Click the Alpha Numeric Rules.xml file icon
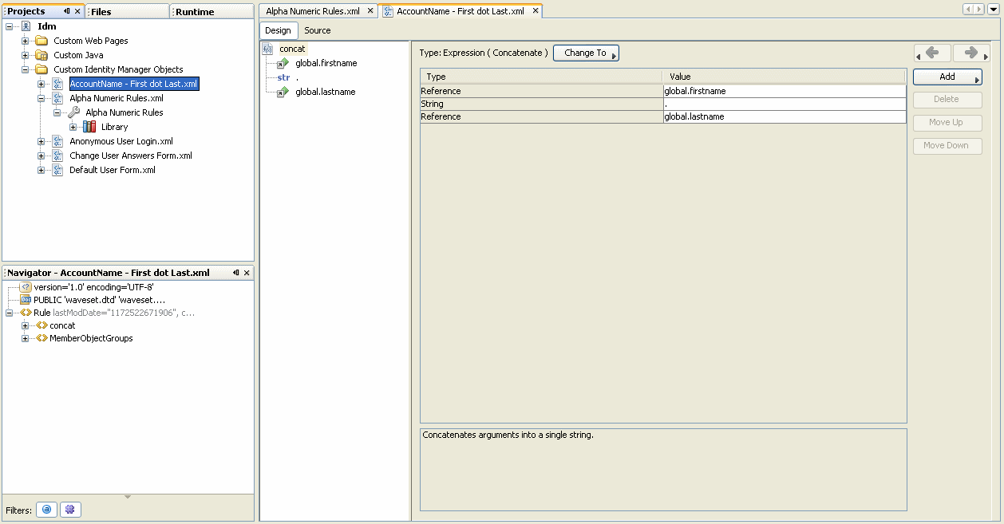Viewport: 1004px width, 524px height. click(x=57, y=98)
